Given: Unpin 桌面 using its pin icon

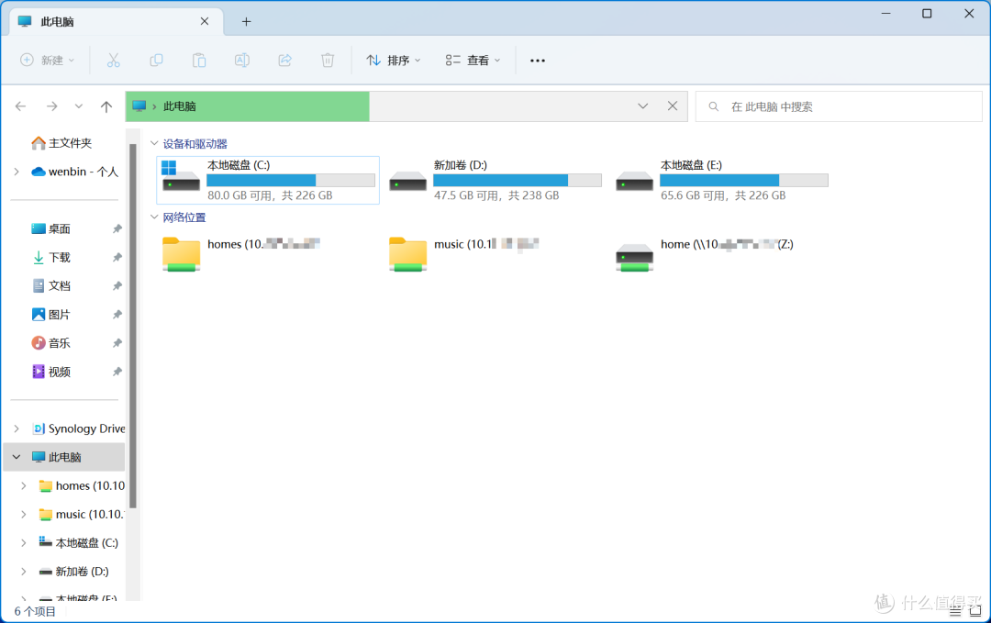Looking at the screenshot, I should point(117,228).
